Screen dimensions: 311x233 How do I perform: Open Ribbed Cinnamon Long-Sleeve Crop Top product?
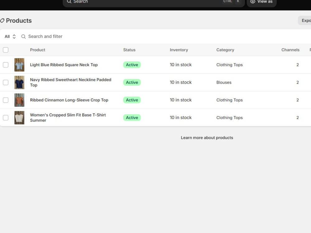click(69, 100)
